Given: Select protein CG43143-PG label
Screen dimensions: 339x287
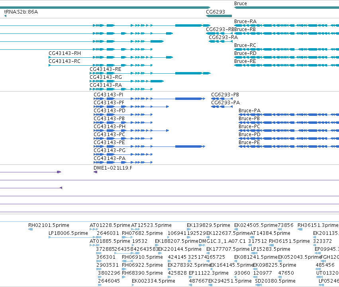Looking at the screenshot, I should (110, 150).
